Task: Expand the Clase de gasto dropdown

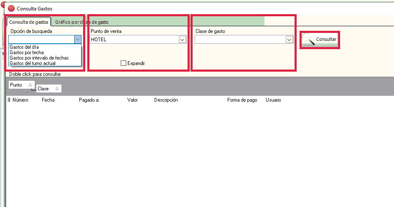Action: pyautogui.click(x=289, y=40)
